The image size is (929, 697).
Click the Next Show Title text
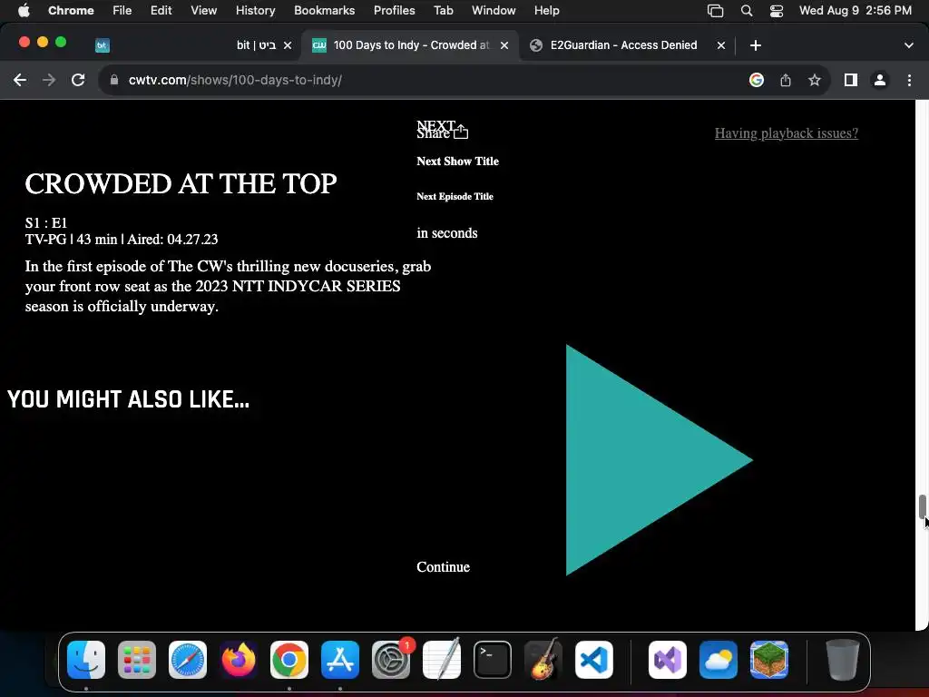click(x=457, y=162)
